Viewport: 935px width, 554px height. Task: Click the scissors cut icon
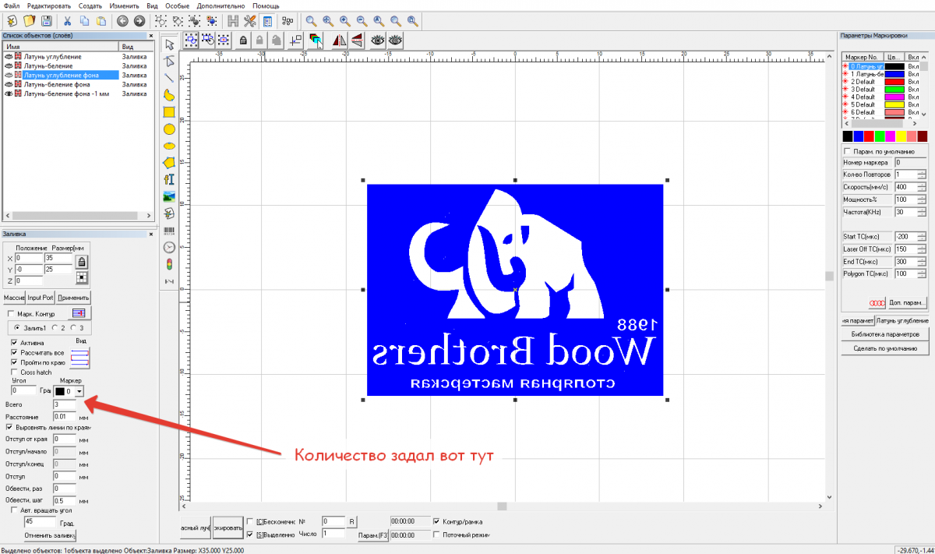68,21
